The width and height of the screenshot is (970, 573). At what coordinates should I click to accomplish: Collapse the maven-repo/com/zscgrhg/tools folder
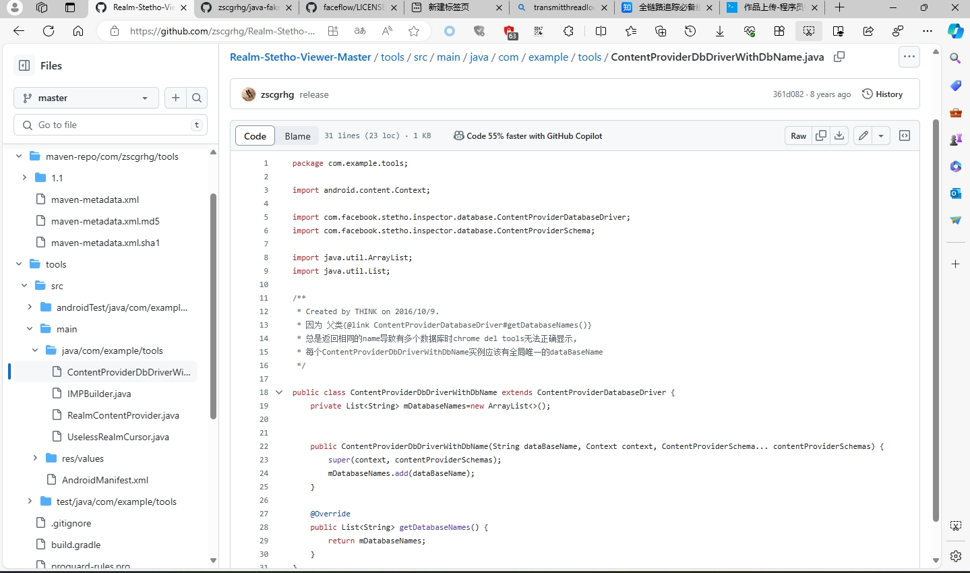pyautogui.click(x=19, y=156)
